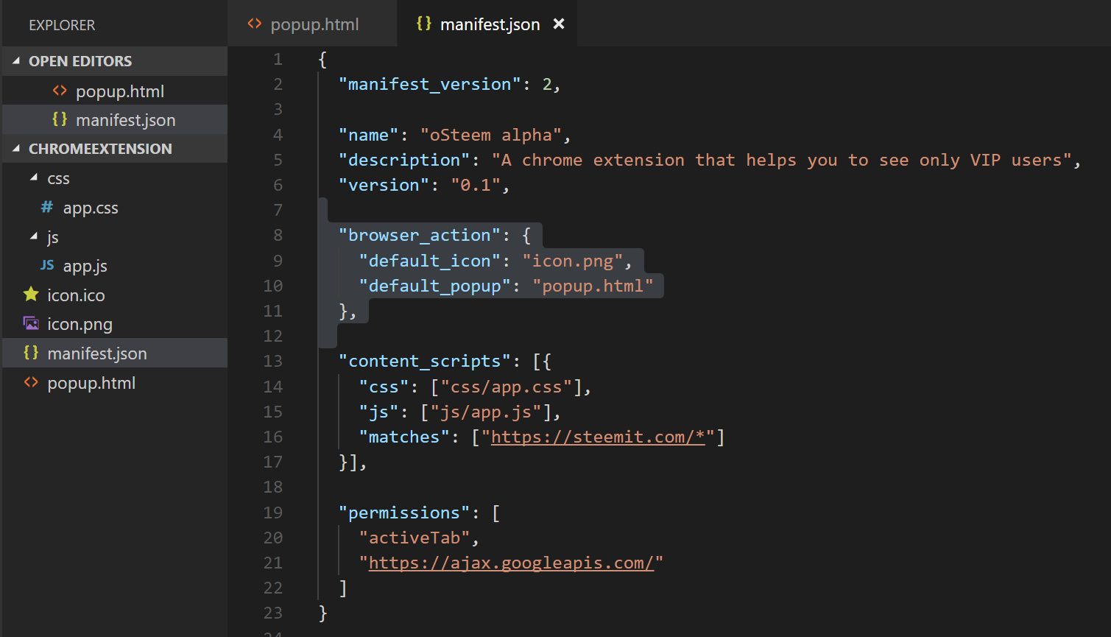Click line number 13 in the gutter
The width and height of the screenshot is (1111, 637).
[x=272, y=361]
